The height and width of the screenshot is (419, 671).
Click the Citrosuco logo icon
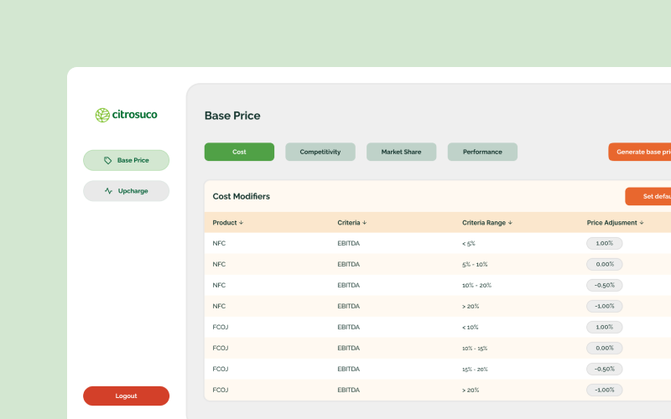(102, 115)
